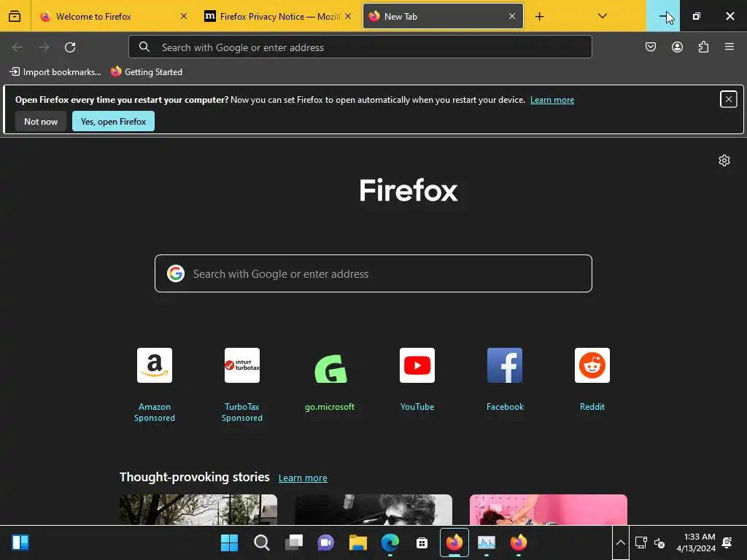747x560 pixels.
Task: Click Yes, open Firefox button
Action: pos(113,122)
